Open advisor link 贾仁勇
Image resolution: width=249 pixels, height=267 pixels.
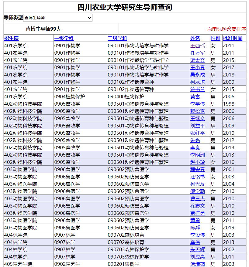pyautogui.click(x=197, y=213)
